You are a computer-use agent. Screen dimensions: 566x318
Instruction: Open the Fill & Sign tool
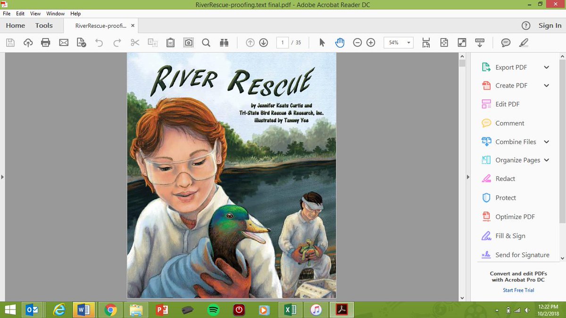point(510,236)
